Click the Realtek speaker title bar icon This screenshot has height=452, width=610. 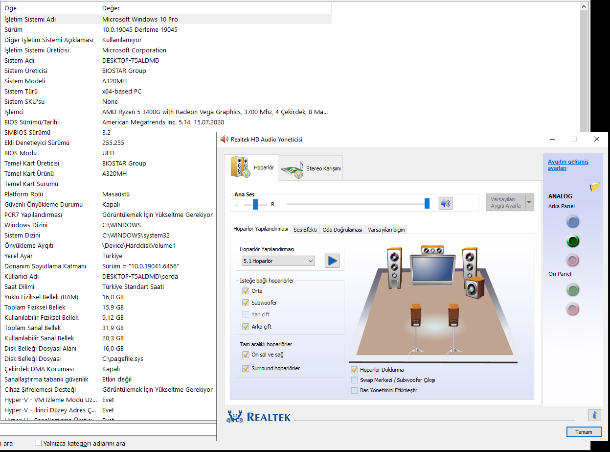[225, 139]
